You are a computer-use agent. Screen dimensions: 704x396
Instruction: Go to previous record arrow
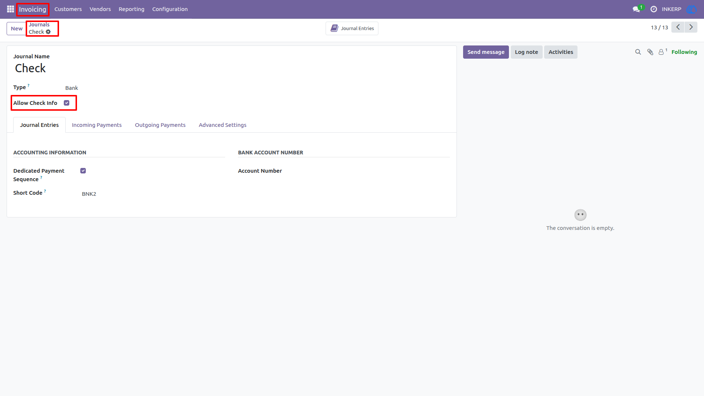click(x=678, y=27)
